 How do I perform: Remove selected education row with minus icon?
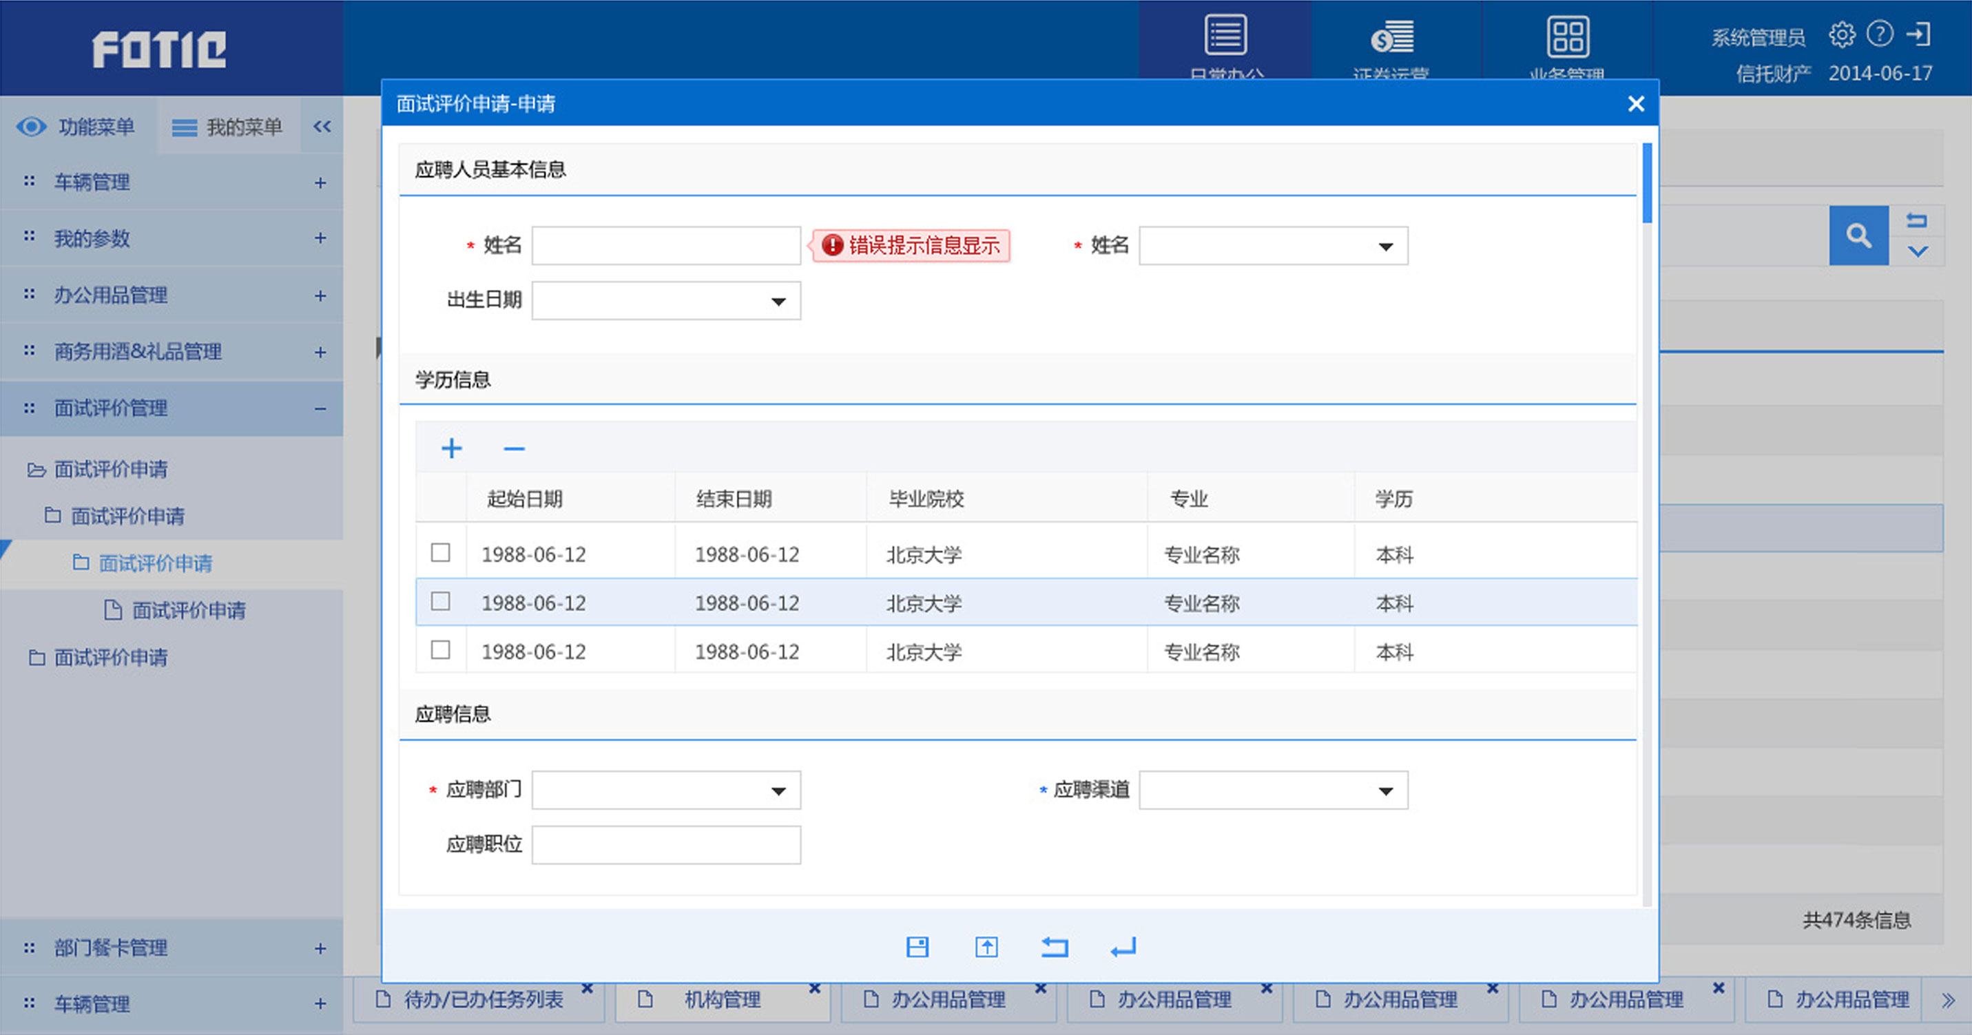coord(514,448)
